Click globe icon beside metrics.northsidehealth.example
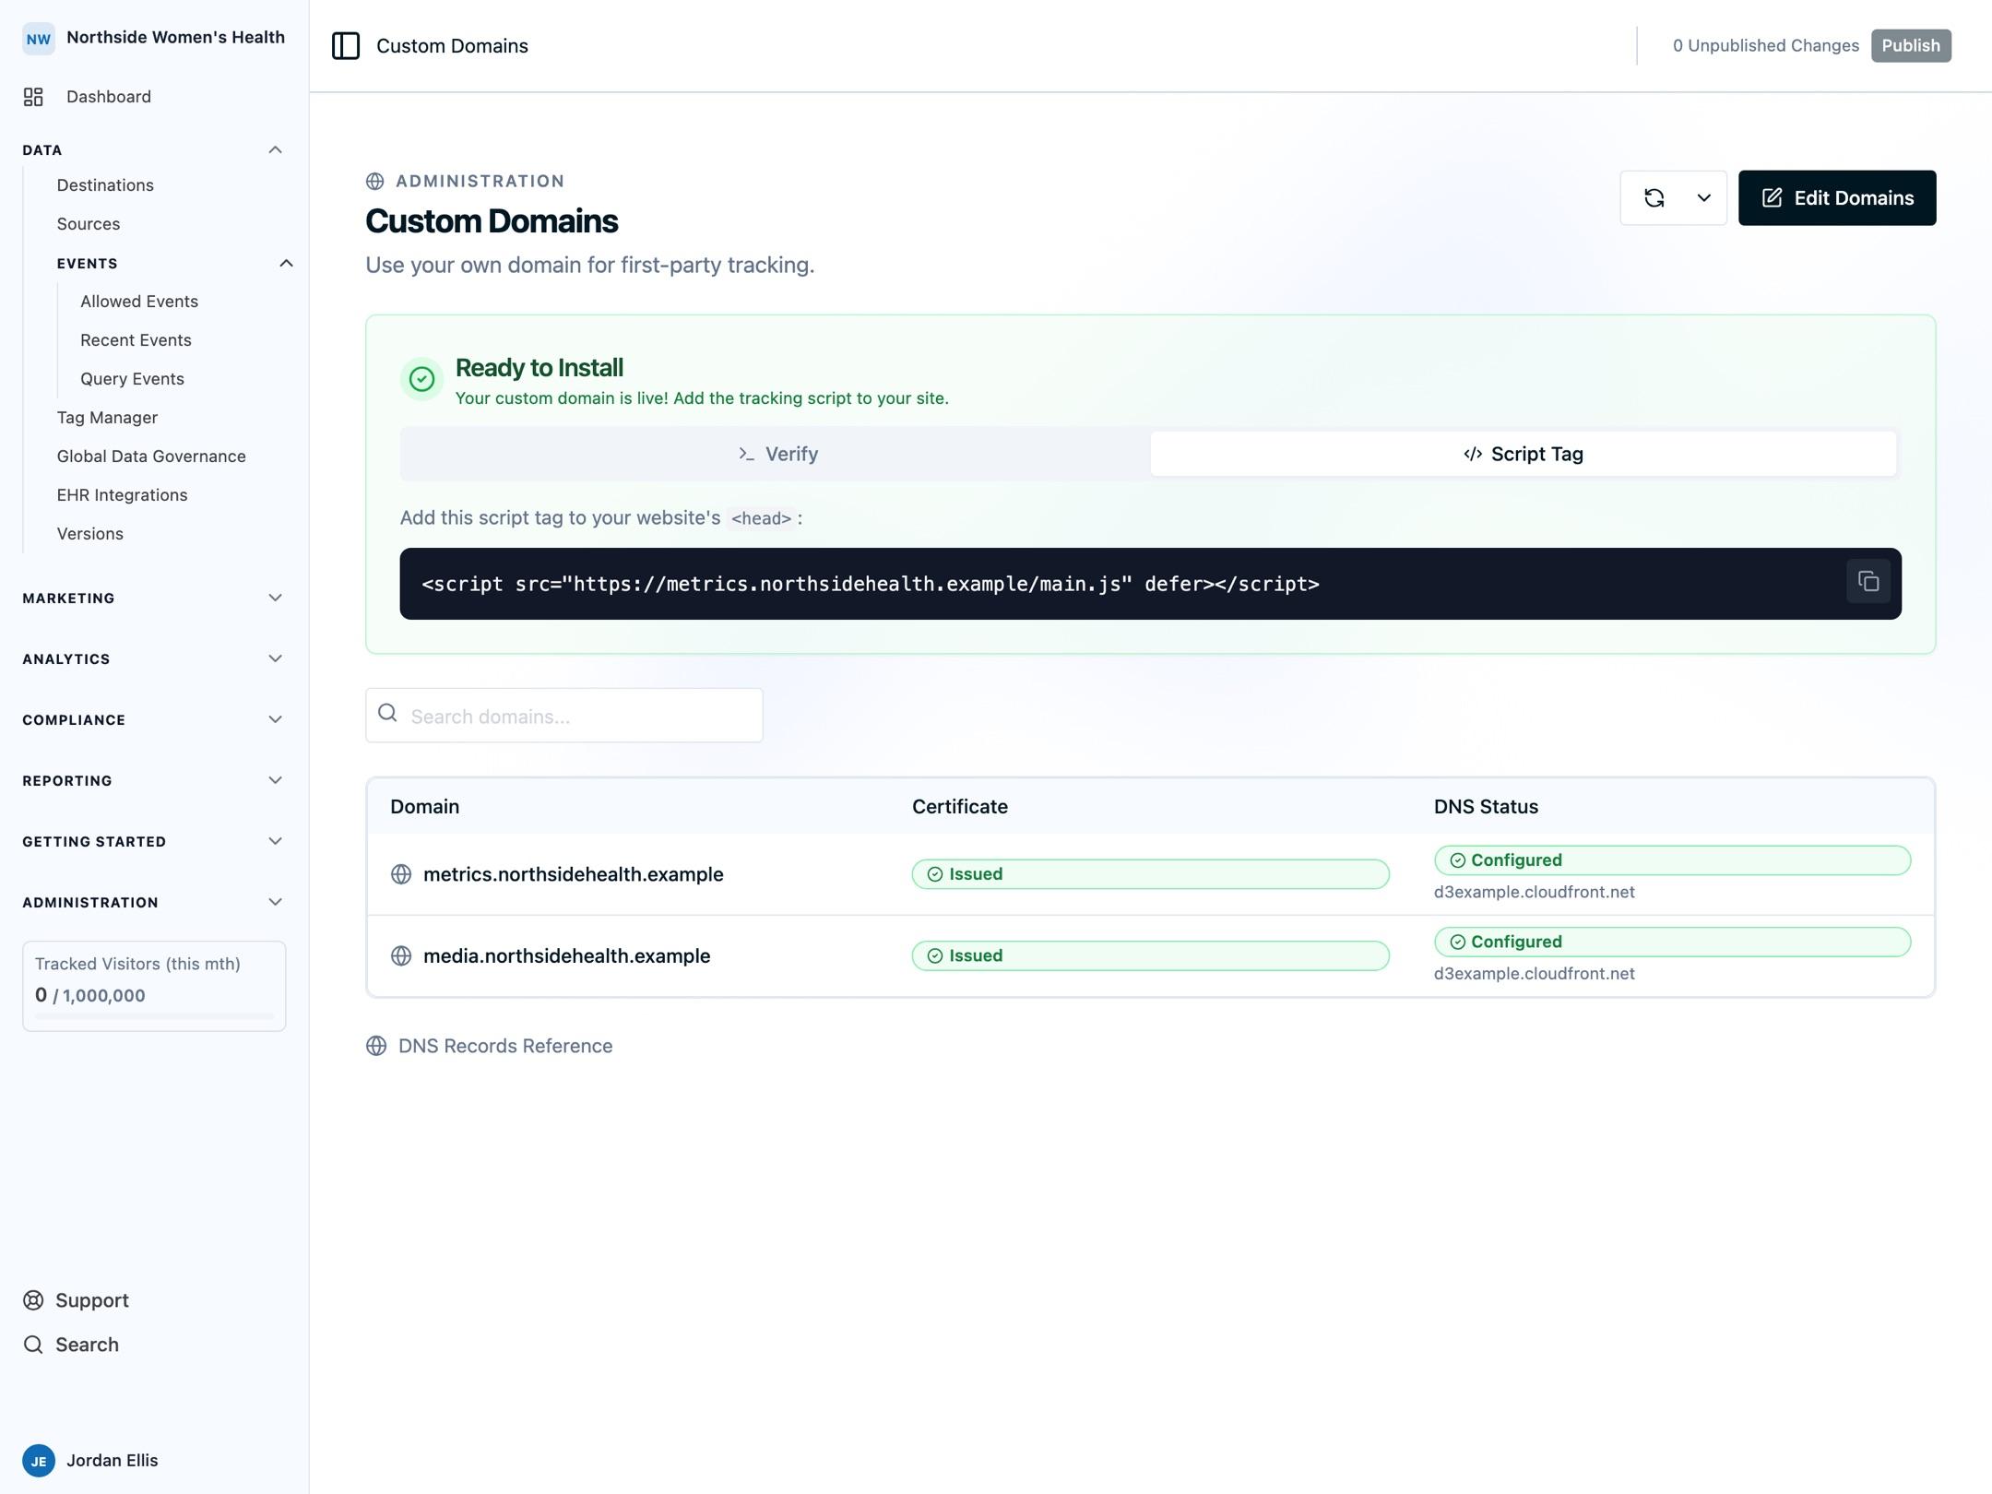Image resolution: width=1992 pixels, height=1494 pixels. click(x=401, y=874)
